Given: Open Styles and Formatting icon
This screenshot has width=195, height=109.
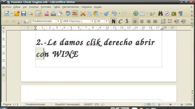Looking at the screenshot, I should tap(27, 21).
